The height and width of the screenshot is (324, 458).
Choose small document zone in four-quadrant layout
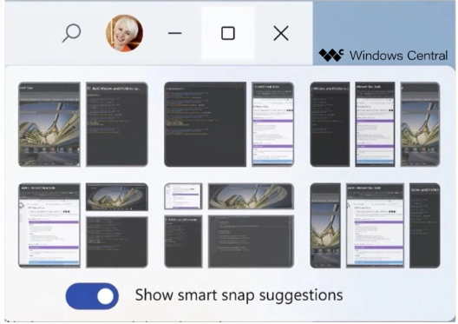pos(183,196)
